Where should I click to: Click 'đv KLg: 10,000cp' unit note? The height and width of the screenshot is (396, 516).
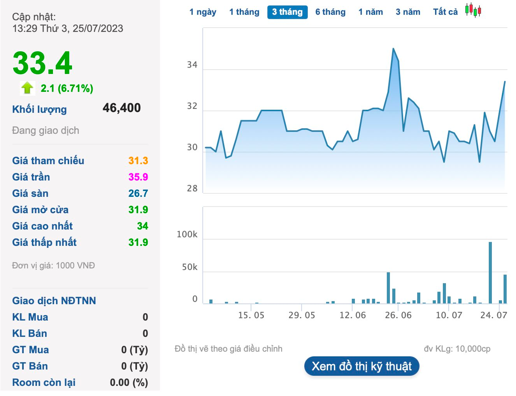click(x=457, y=349)
